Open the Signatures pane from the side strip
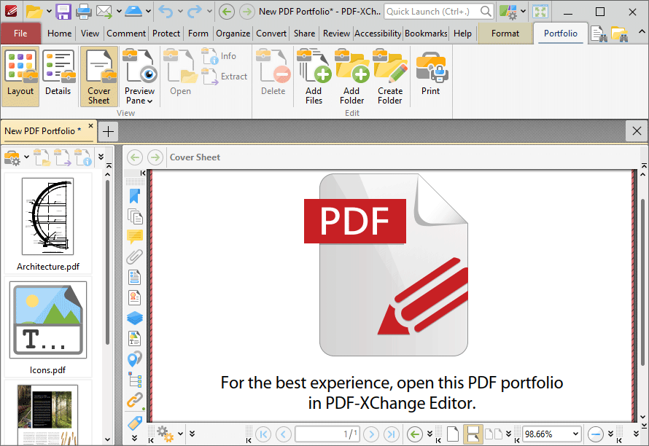Viewport: 649px width, 446px height. point(134,297)
